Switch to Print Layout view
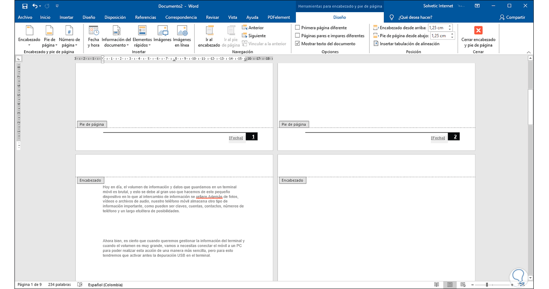Screen dimensions: 549x289 click(450, 285)
